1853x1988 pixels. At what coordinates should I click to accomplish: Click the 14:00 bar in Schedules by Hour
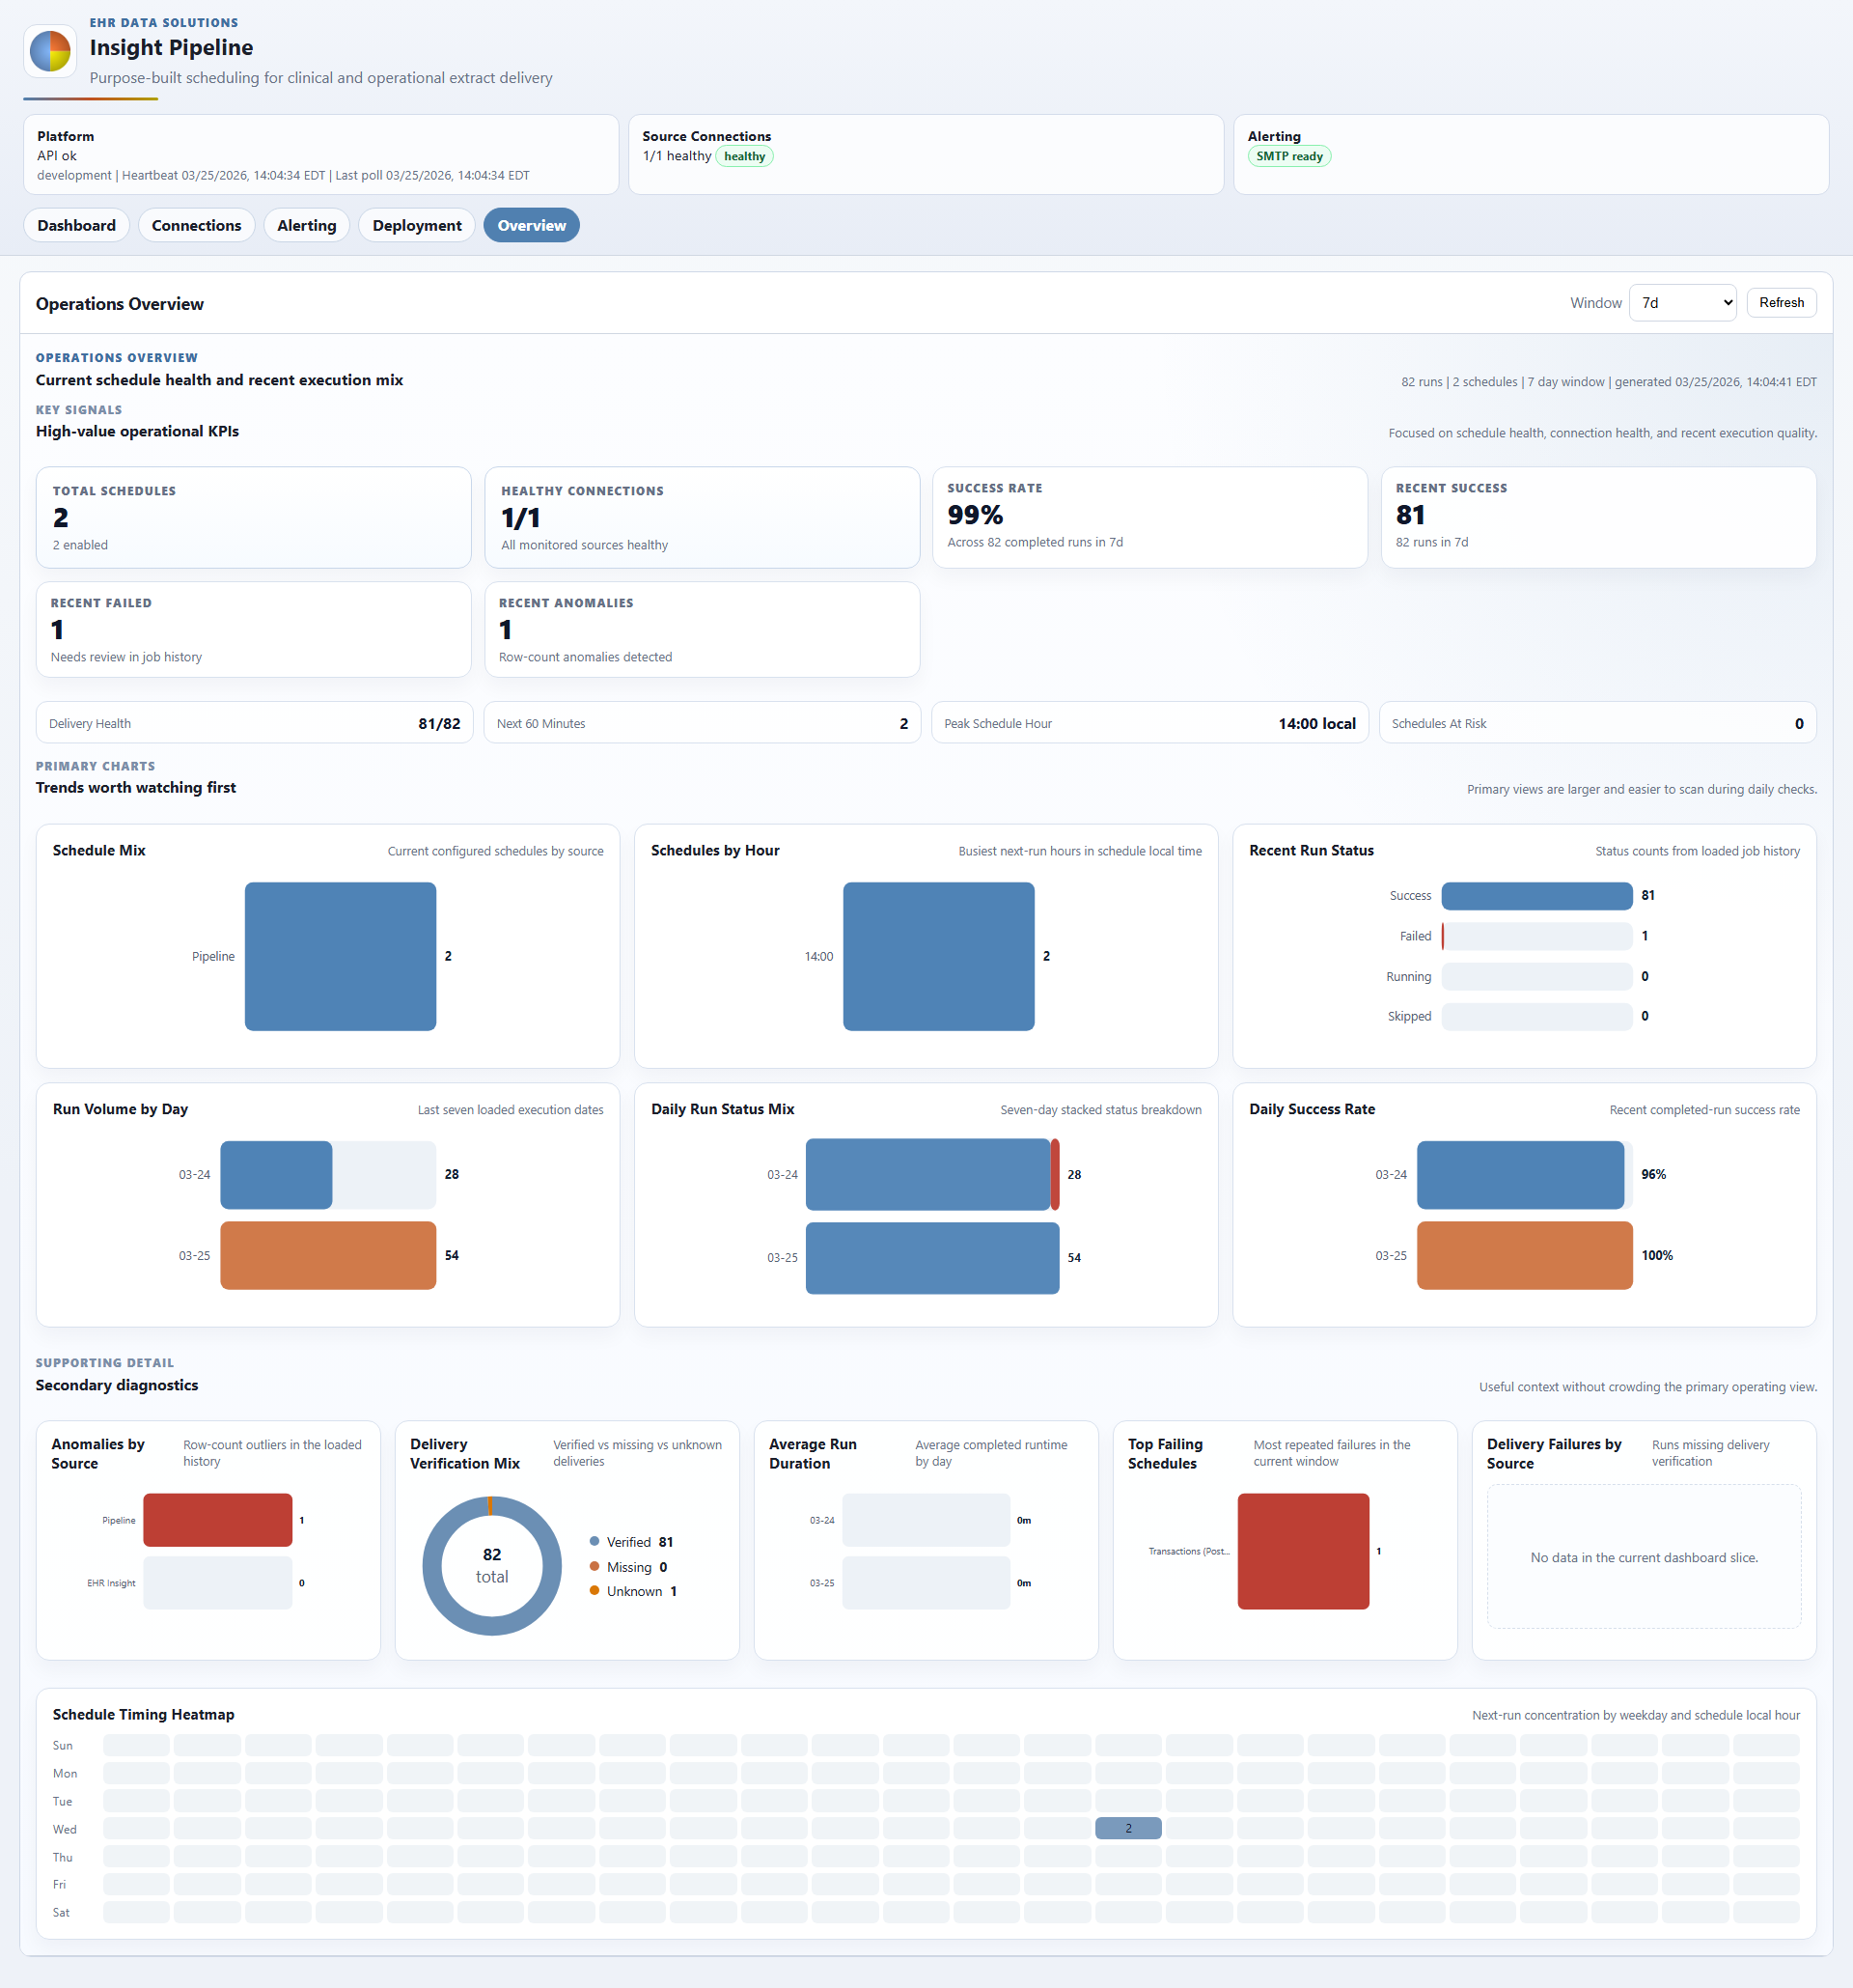(x=937, y=956)
